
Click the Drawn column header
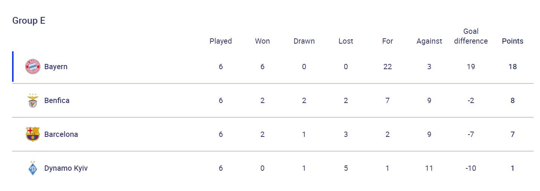(x=304, y=41)
